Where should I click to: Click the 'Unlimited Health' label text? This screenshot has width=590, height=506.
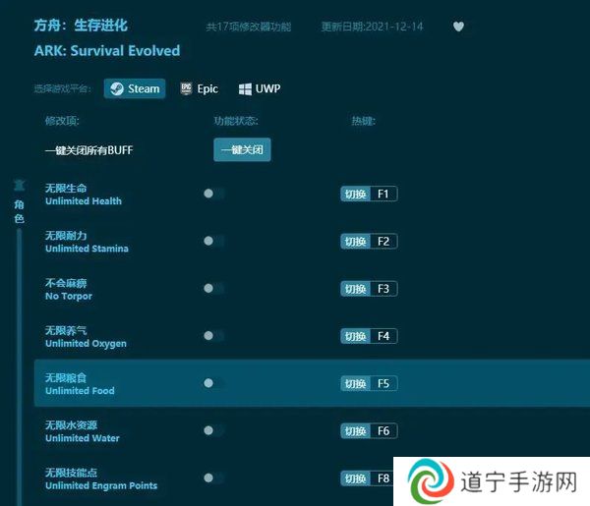click(84, 201)
